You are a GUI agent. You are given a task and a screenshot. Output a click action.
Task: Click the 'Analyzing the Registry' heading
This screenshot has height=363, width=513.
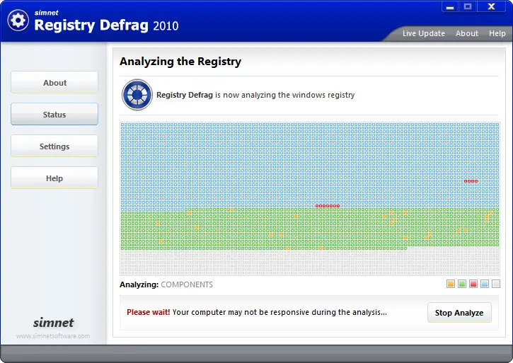click(x=180, y=62)
